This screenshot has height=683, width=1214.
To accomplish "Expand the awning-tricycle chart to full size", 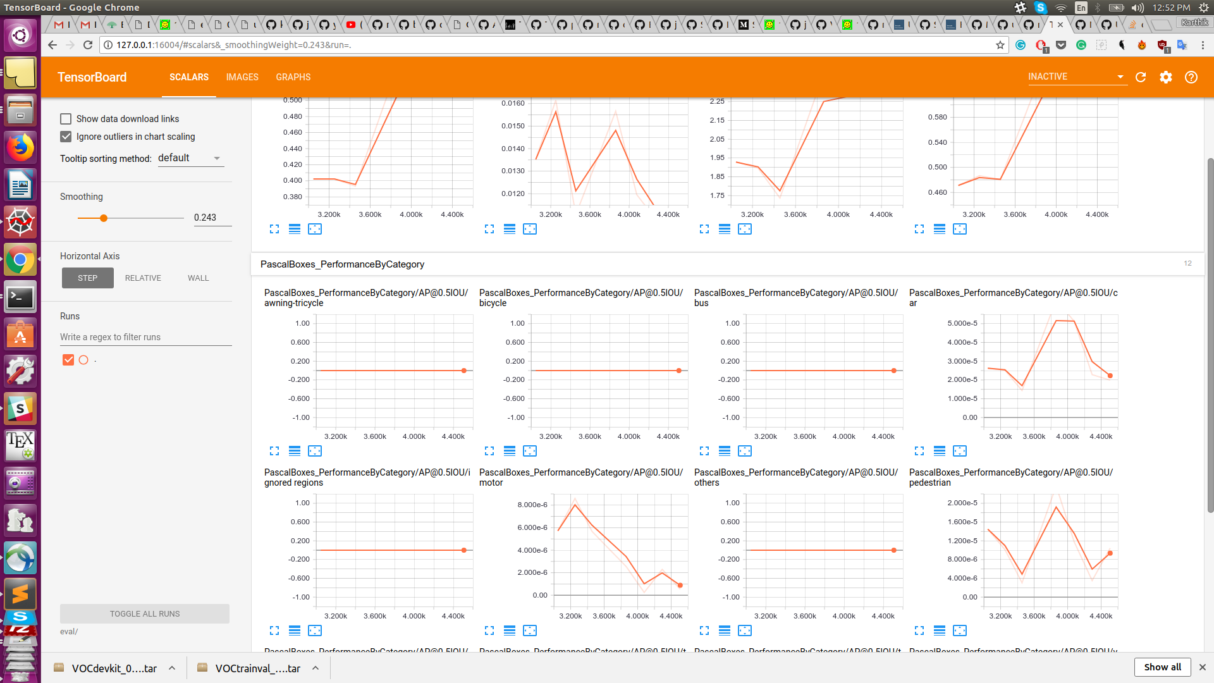I will [x=274, y=451].
